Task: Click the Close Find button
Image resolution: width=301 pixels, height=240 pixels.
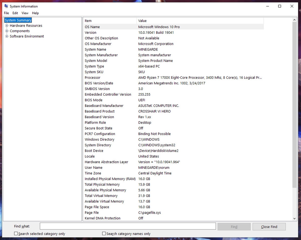Action: tap(269, 227)
